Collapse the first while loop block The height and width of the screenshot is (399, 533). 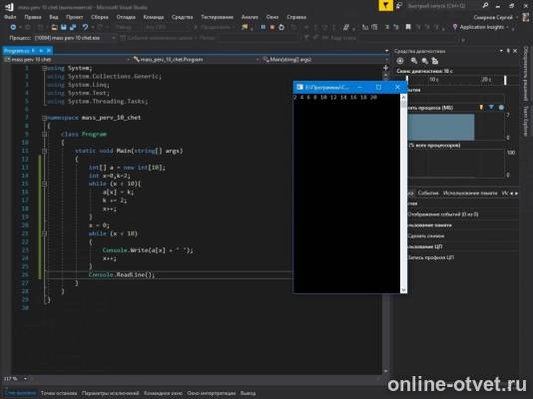tap(45, 184)
